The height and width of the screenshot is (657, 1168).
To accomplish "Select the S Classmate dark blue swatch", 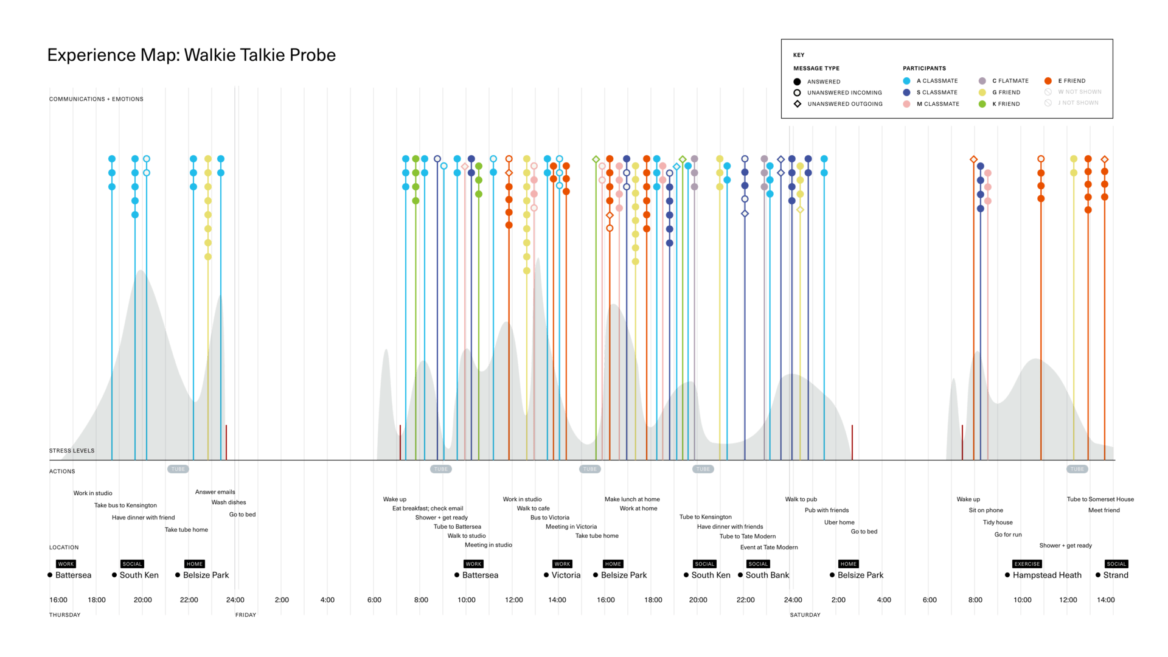I will 906,92.
